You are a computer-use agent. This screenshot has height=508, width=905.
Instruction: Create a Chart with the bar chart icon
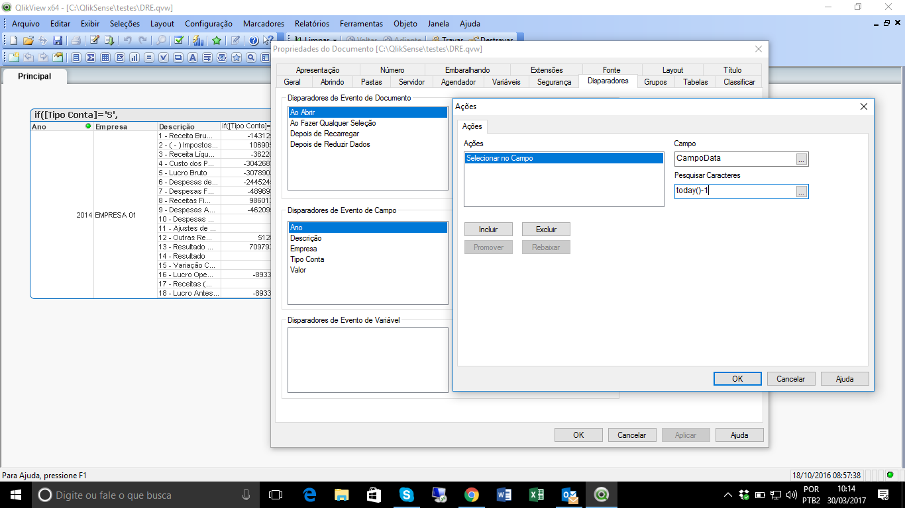tap(134, 58)
